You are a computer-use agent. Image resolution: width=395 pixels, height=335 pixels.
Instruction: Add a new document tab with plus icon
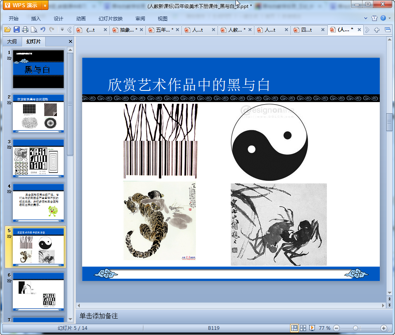377,30
